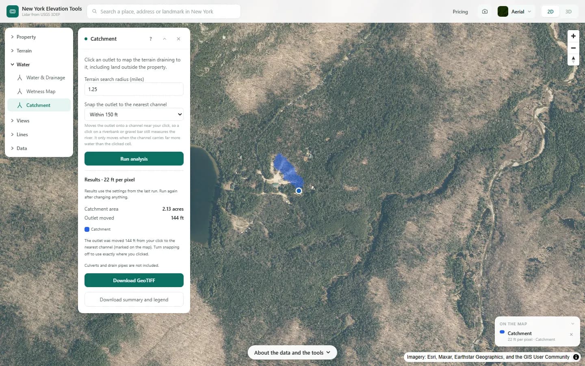Screen dimensions: 585x366
Task: Expand the Terrain section
Action: 39,51
